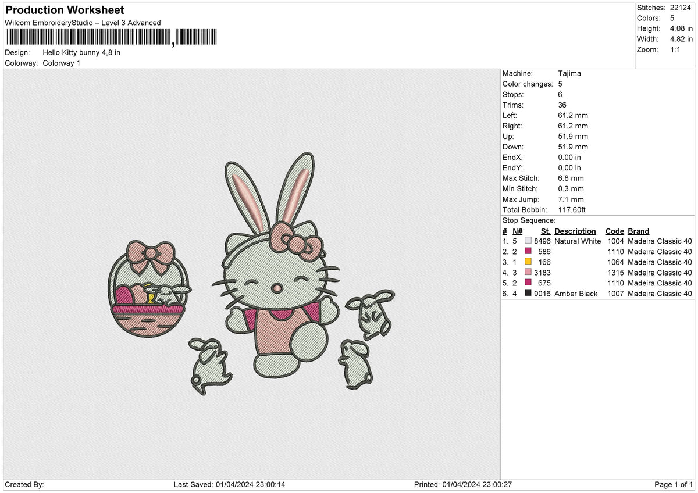Select Min Stitch value '0.3 mm'
Screen dimensions: 698x493
[x=571, y=189]
